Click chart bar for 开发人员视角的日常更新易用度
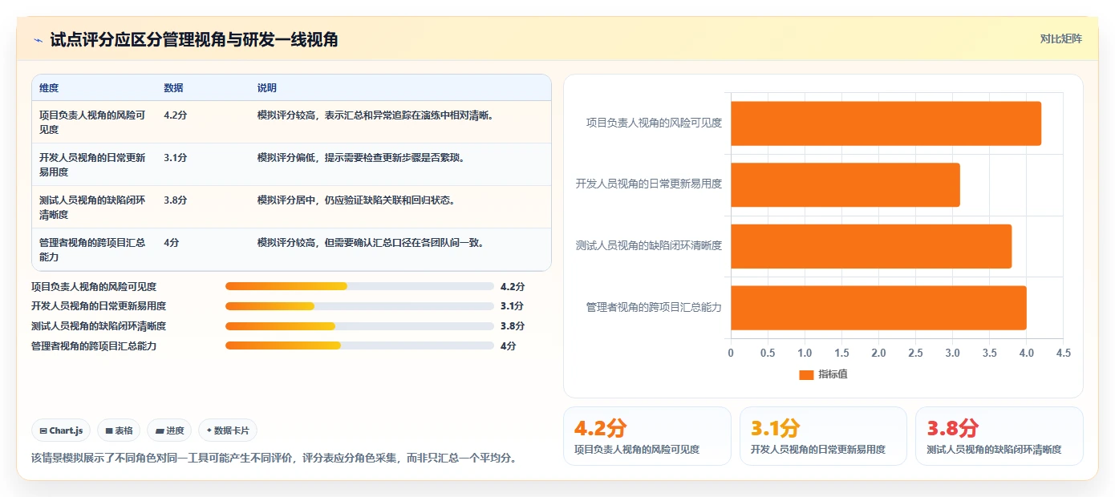 [x=845, y=184]
